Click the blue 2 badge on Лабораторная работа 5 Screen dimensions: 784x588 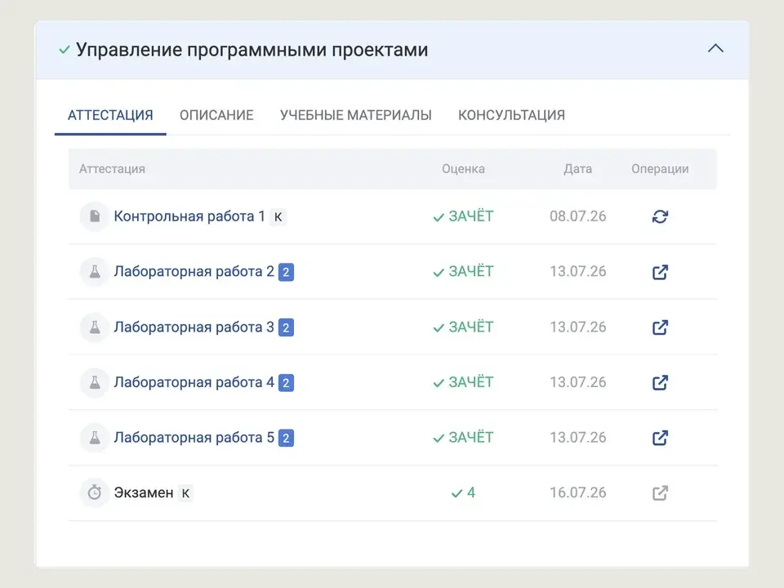click(x=286, y=438)
